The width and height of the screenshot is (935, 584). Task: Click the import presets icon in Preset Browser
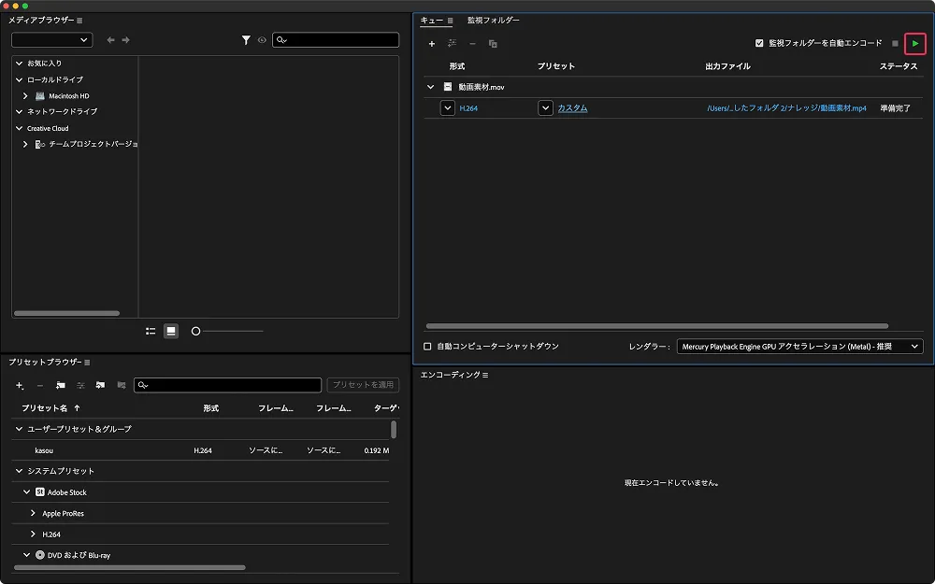100,385
